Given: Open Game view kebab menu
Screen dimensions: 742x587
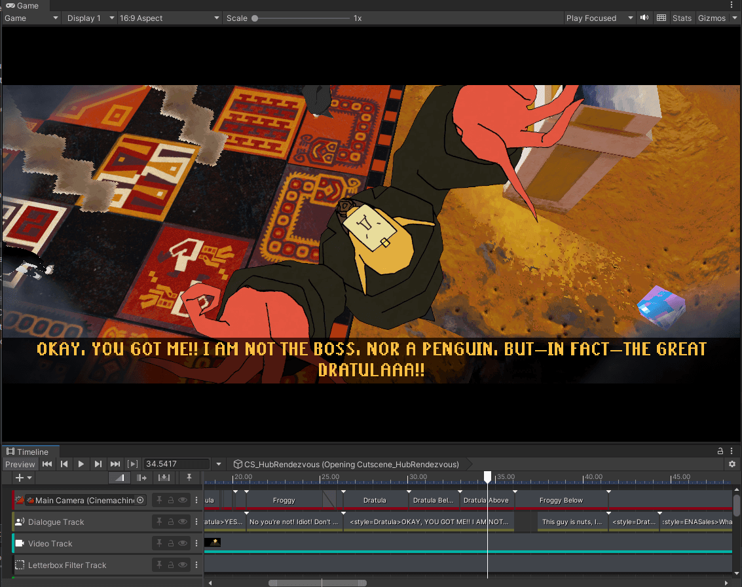Looking at the screenshot, I should pyautogui.click(x=732, y=5).
